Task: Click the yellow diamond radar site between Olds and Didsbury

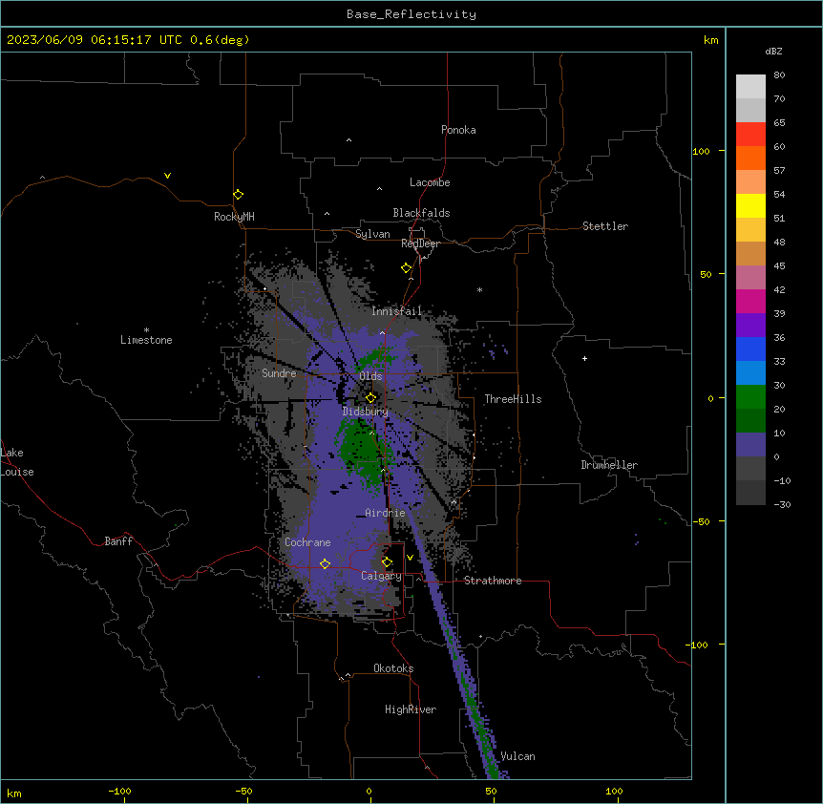Action: 370,398
